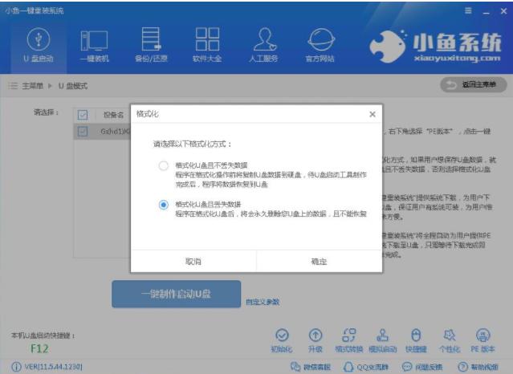Viewport: 513px width, 374px height.
Task: Close the 格式化 dialog
Action: click(x=373, y=114)
